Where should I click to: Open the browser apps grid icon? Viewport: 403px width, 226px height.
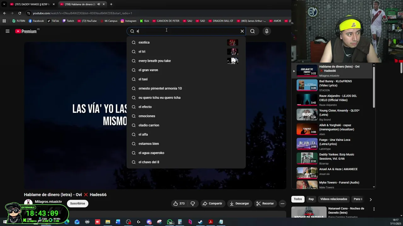pyautogui.click(x=4, y=21)
